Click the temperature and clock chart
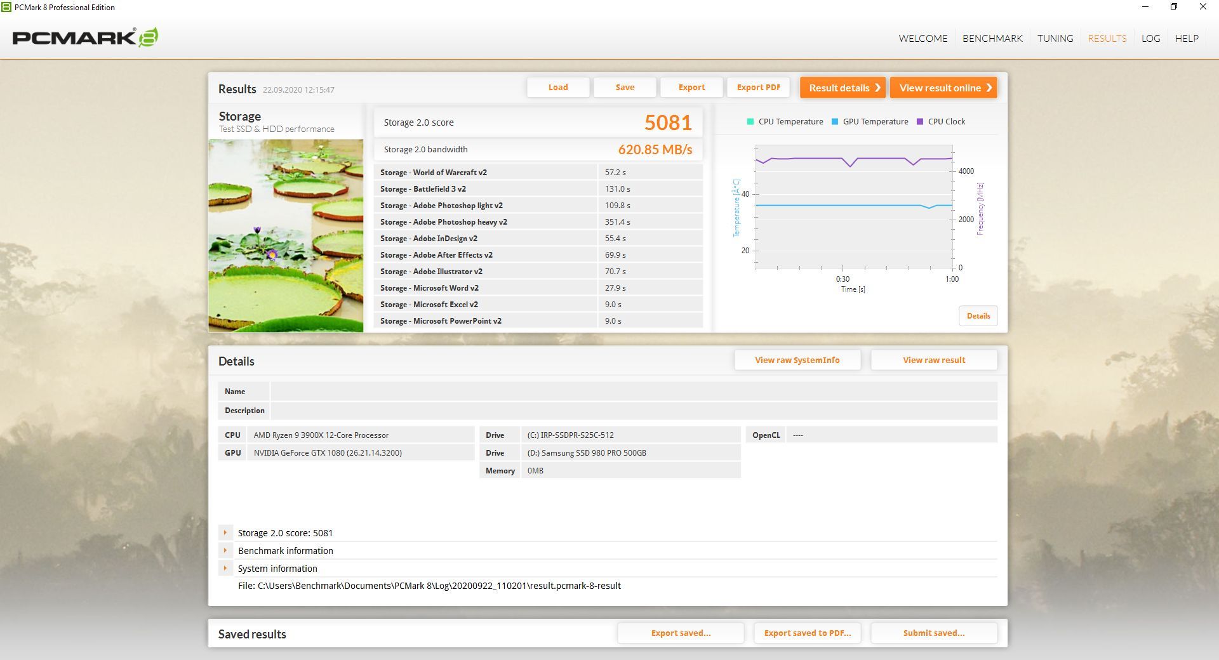Screen dimensions: 1219x660 [x=854, y=207]
